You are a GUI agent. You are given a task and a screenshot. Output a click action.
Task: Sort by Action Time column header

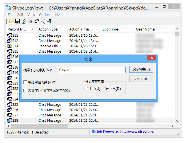(x=84, y=29)
